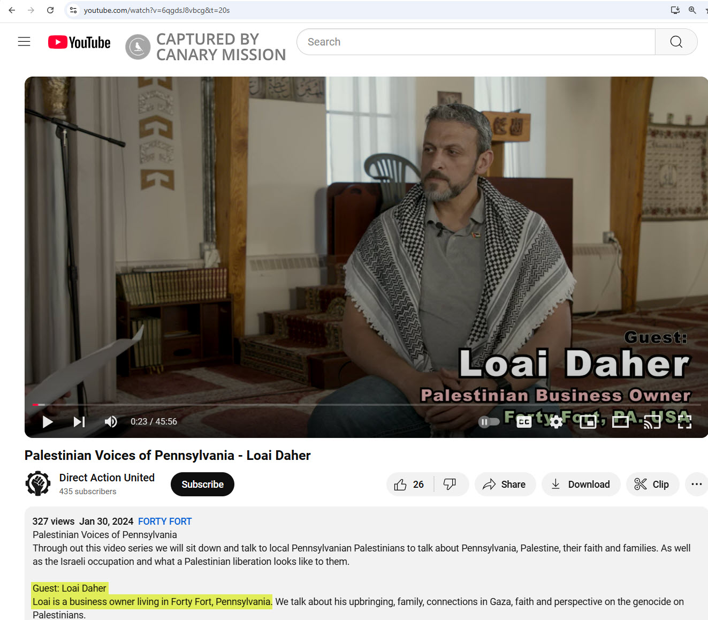This screenshot has height=620, width=708.
Task: Mute the video volume
Action: point(111,421)
